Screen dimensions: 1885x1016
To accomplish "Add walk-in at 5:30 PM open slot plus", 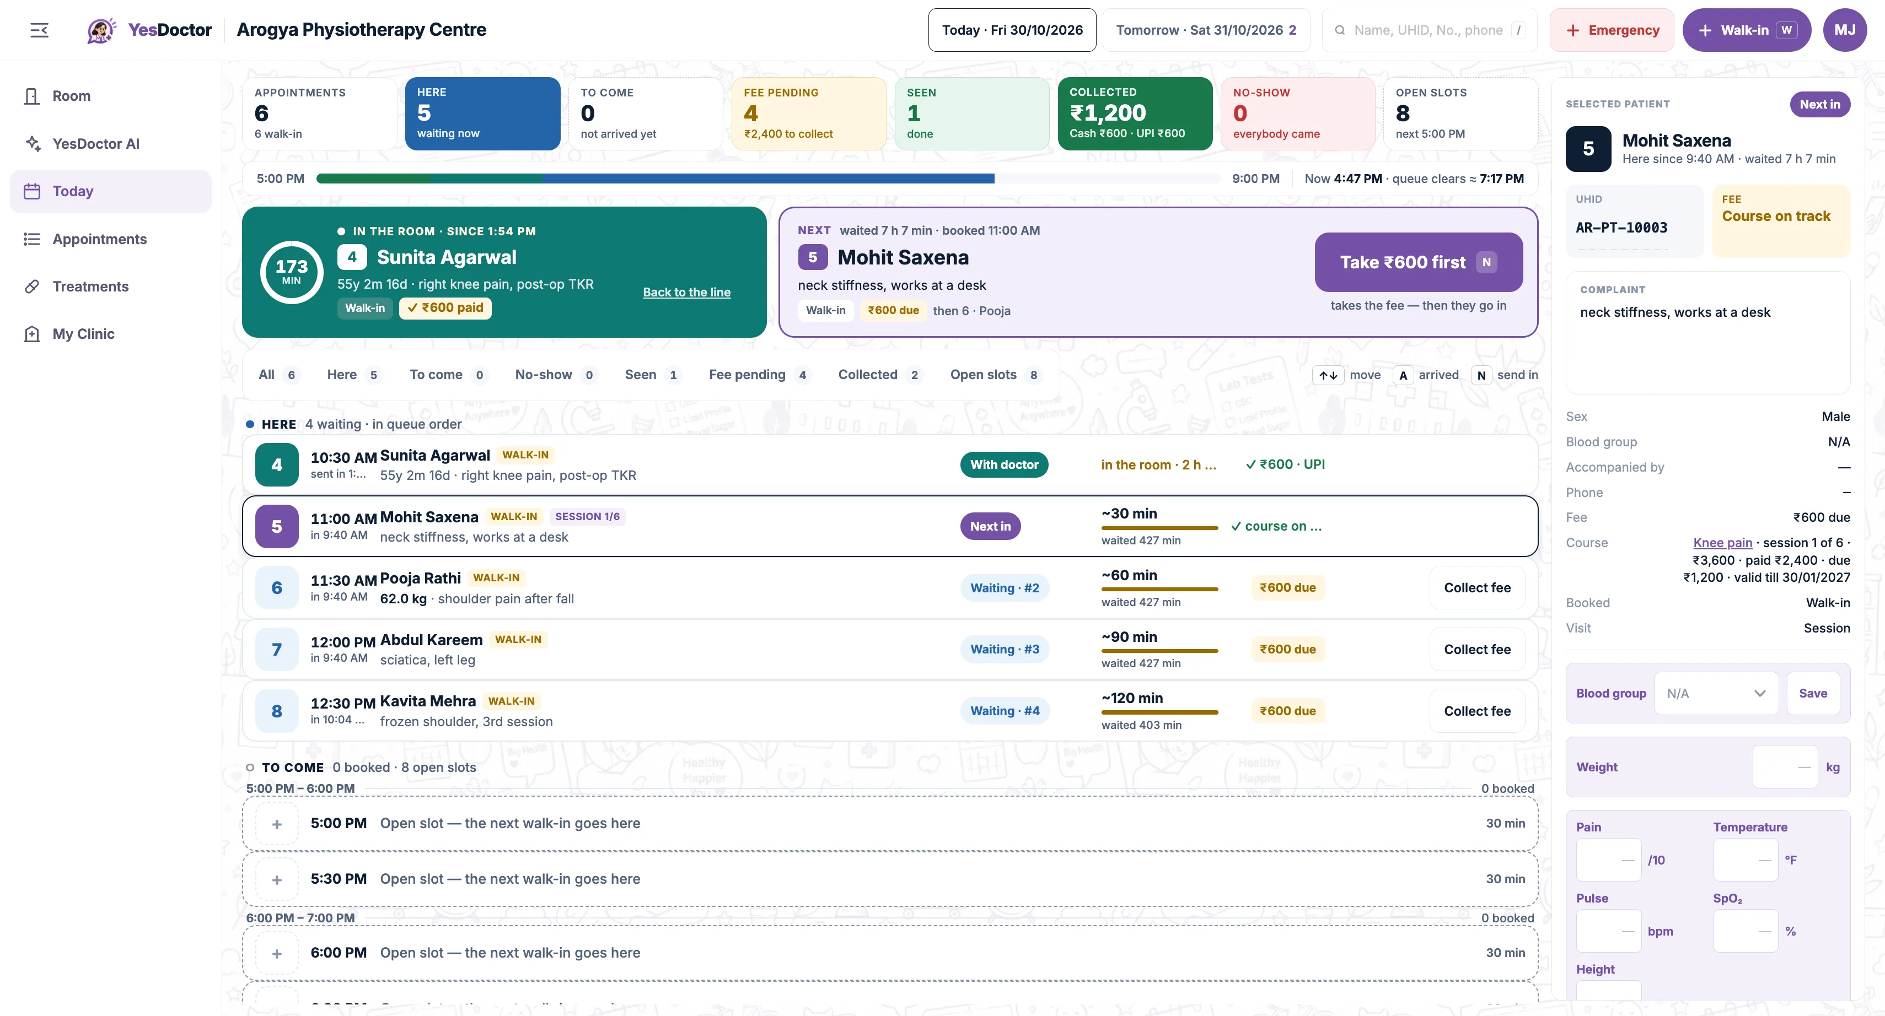I will [x=277, y=879].
